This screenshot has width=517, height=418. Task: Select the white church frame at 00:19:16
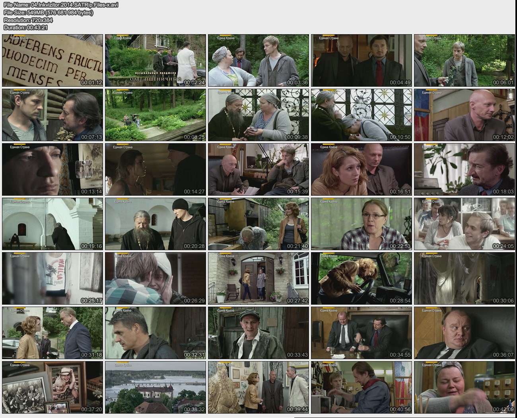tap(52, 224)
